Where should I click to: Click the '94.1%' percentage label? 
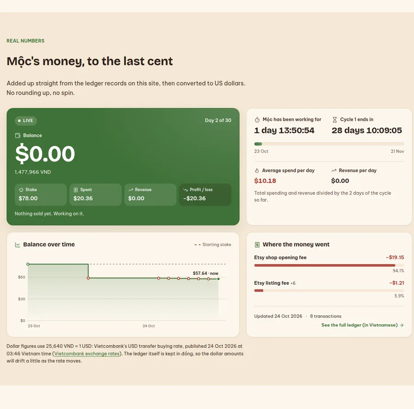pos(398,271)
